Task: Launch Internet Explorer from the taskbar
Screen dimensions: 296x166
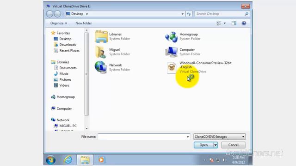Action: click(x=68, y=160)
